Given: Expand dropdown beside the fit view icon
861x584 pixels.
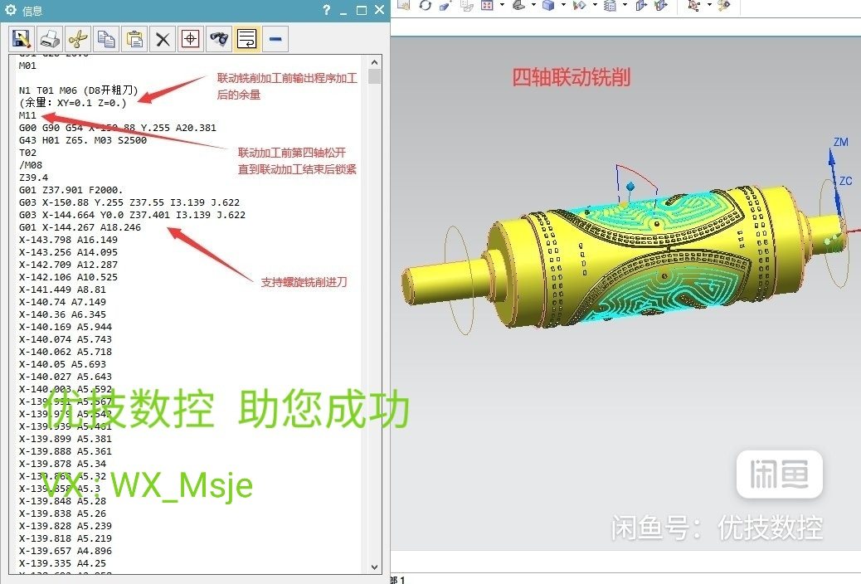Looking at the screenshot, I should [x=502, y=5].
